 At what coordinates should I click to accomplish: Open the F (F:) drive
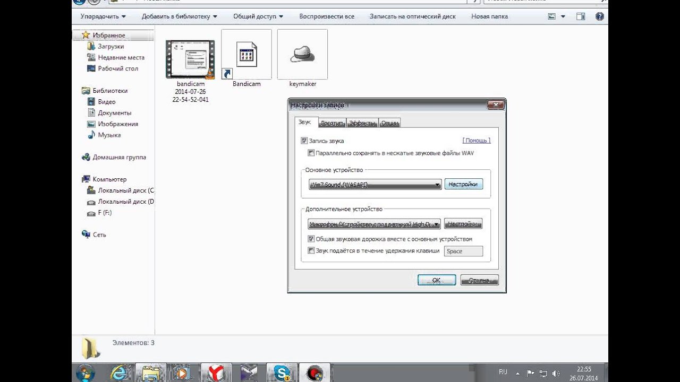[105, 213]
